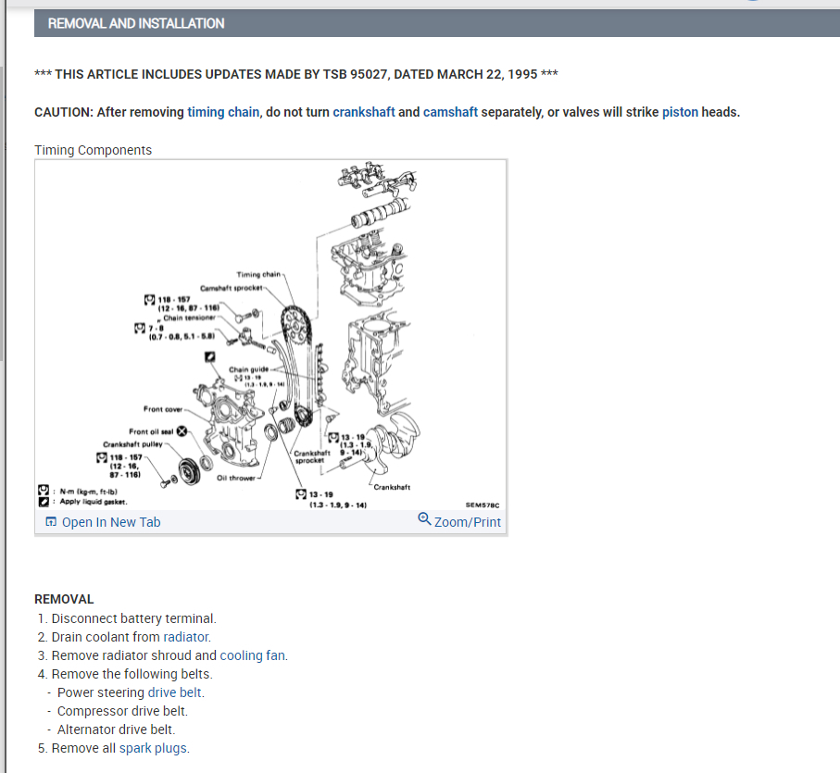Click the Zoom/Print magnifier icon

(x=424, y=518)
